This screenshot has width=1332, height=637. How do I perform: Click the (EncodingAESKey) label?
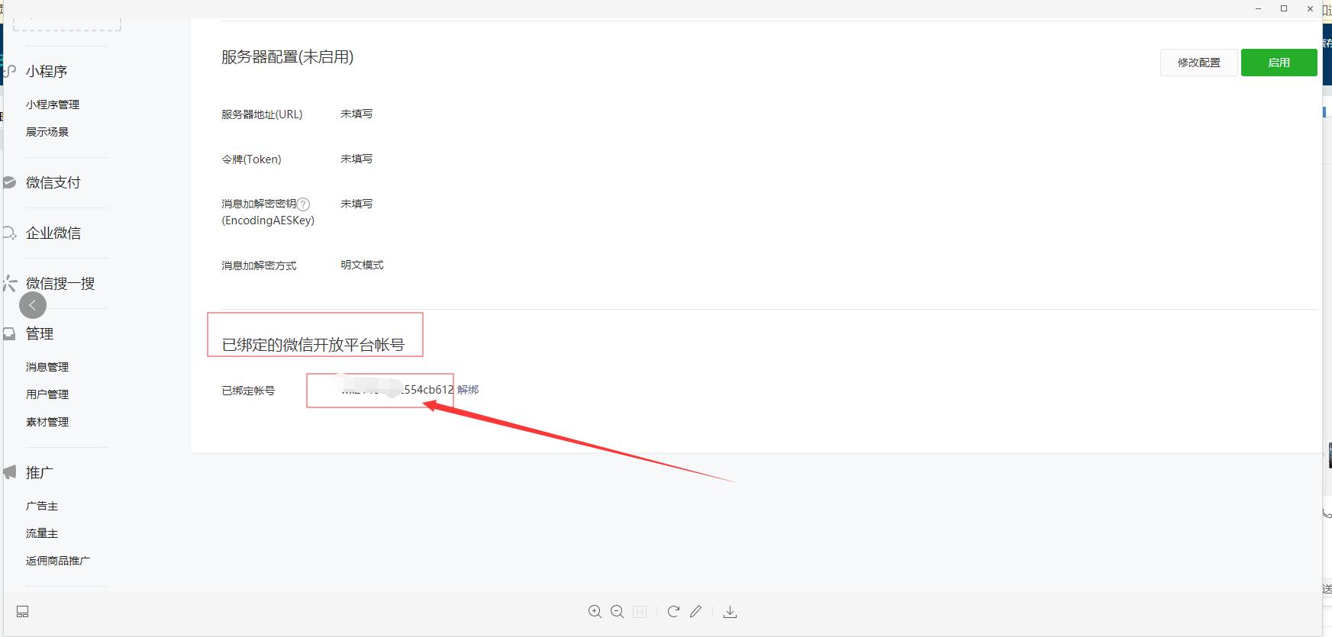coord(268,220)
